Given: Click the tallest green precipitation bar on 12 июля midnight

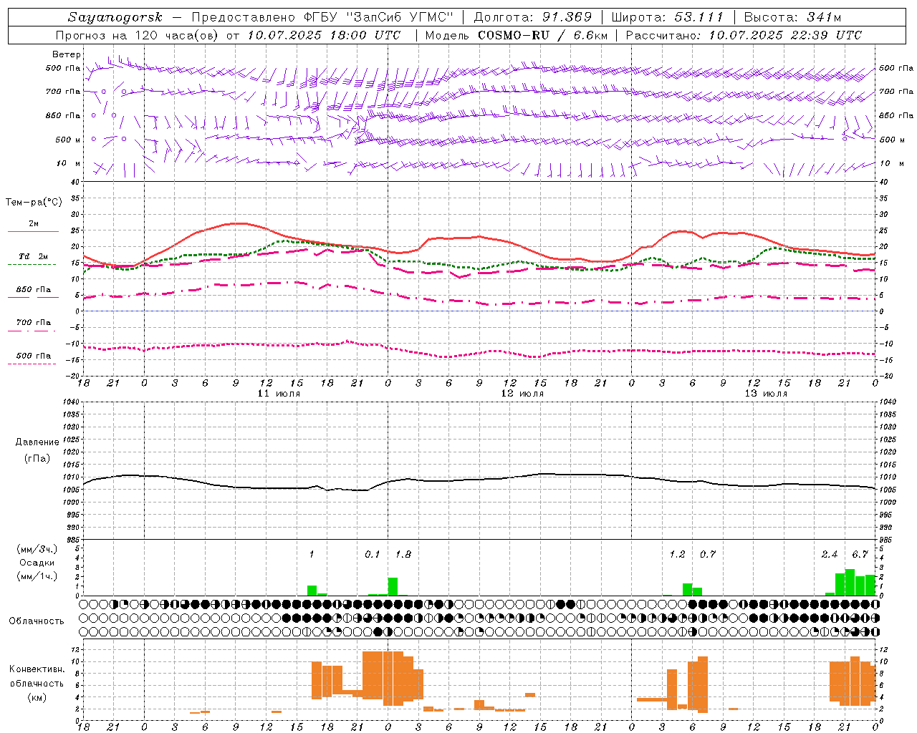Looking at the screenshot, I should pos(393,586).
